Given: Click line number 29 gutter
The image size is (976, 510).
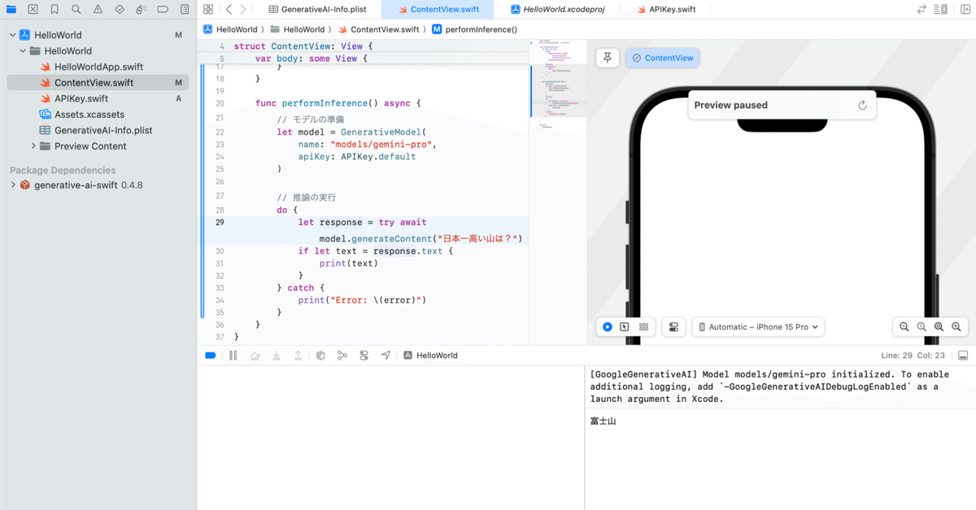Looking at the screenshot, I should [220, 222].
